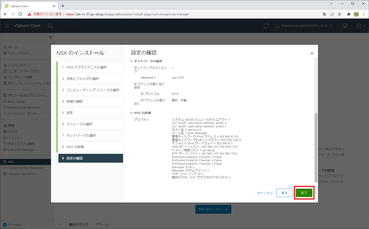Switch to アラーム tab

pos(102,225)
